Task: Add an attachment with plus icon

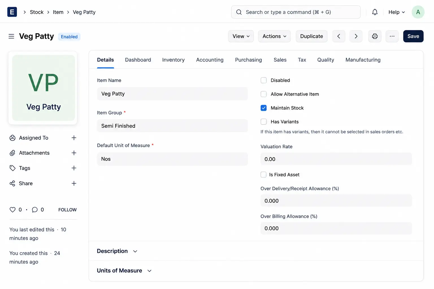Action: pos(74,153)
